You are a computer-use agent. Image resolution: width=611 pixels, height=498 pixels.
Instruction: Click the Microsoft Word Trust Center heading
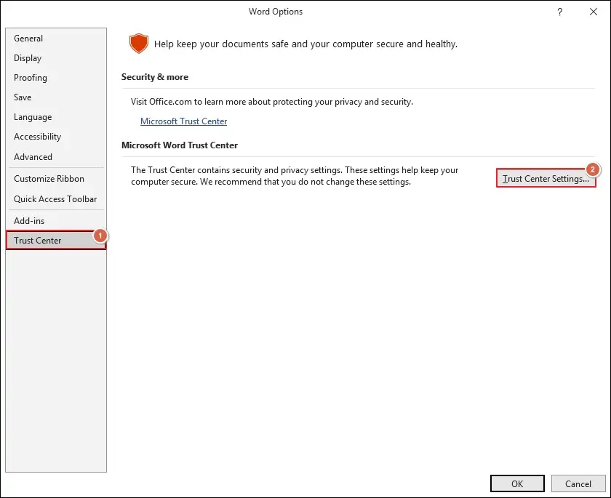[179, 145]
